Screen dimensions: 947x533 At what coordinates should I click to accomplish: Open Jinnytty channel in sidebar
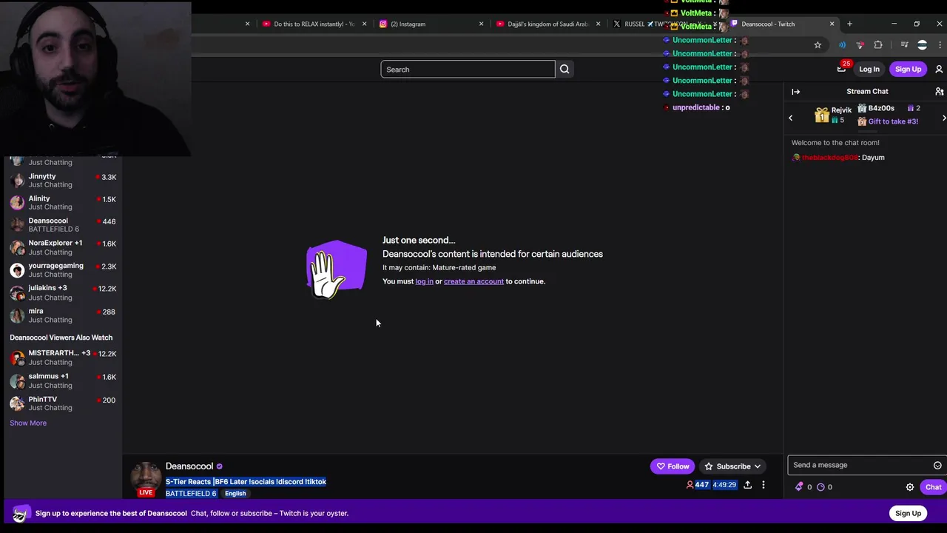[63, 181]
